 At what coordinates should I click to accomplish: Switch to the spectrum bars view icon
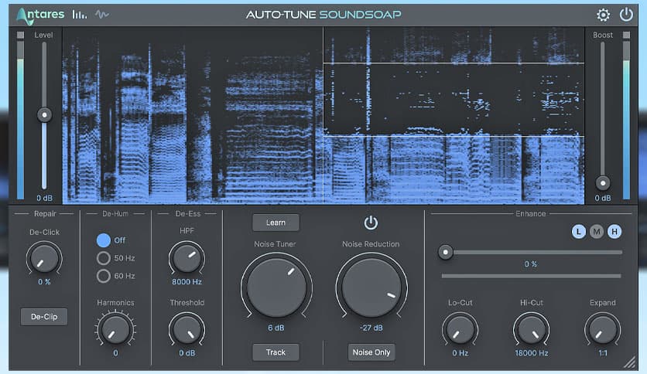[x=79, y=15]
